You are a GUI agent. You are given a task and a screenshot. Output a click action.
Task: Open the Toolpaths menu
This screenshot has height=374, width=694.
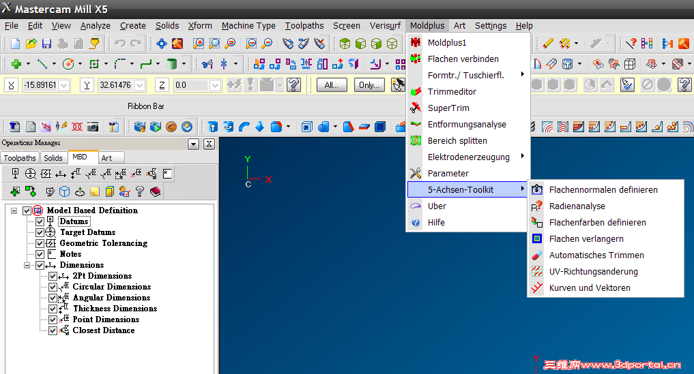pos(304,26)
